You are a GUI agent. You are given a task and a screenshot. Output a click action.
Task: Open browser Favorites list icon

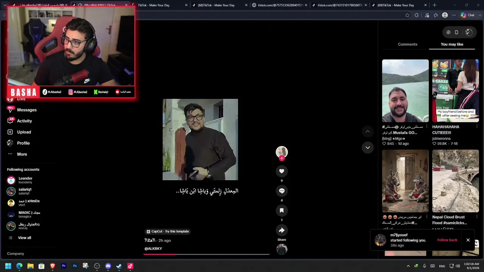pos(436,15)
